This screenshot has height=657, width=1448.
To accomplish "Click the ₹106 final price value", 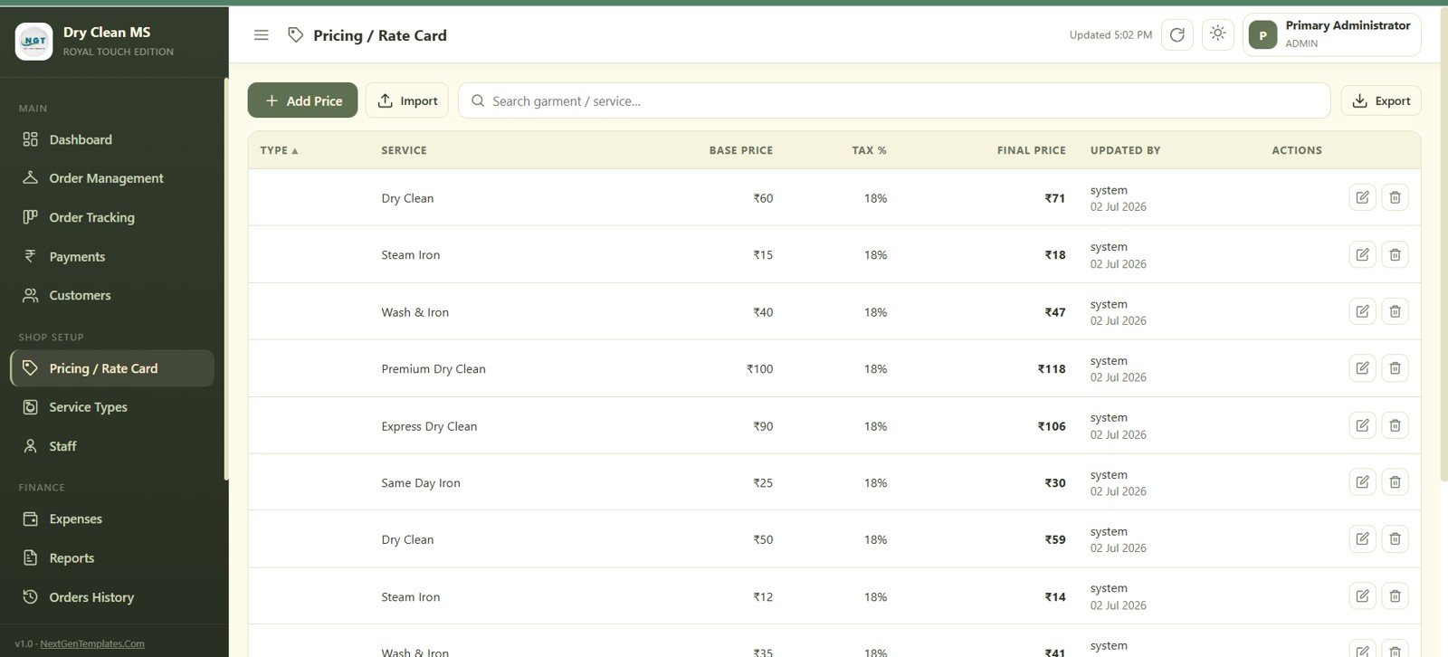I will (1052, 426).
